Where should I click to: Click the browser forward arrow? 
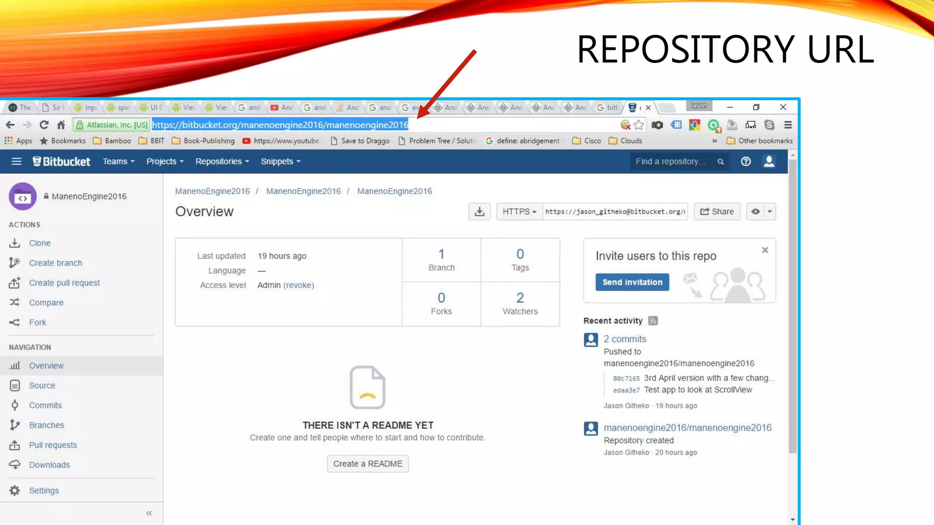(27, 125)
